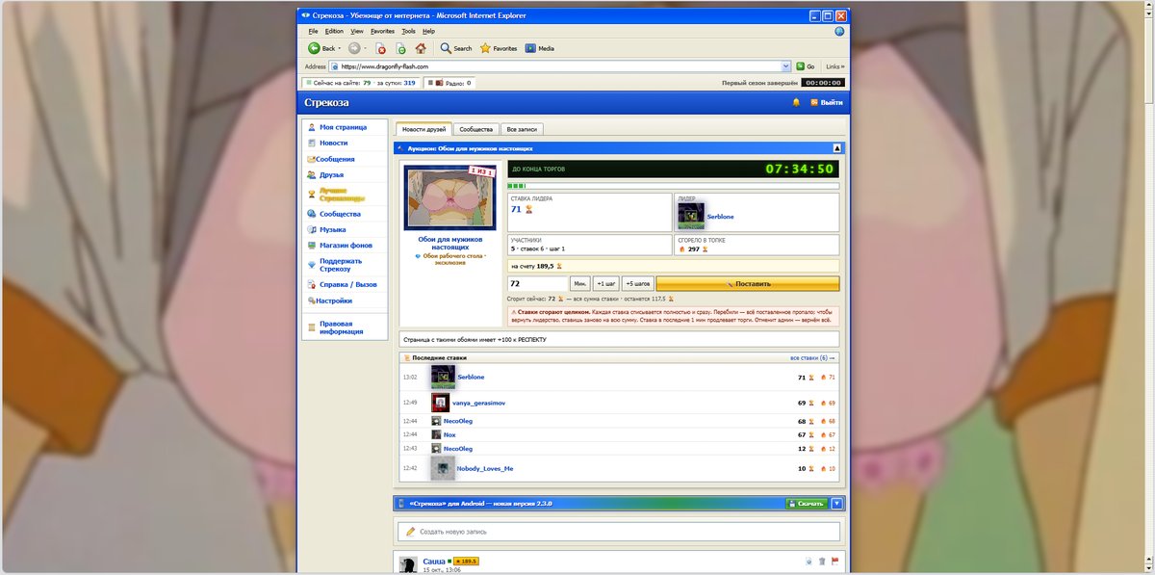This screenshot has height=575, width=1155.
Task: Click the auction time progress bar
Action: point(674,186)
